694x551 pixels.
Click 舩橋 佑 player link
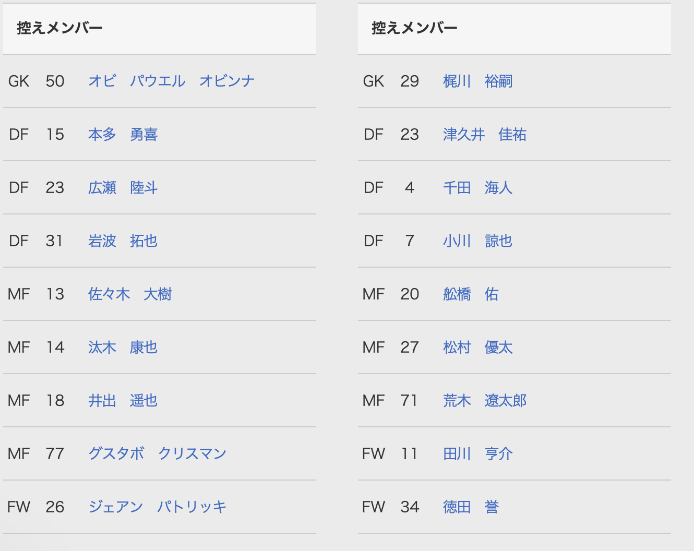[x=471, y=294]
